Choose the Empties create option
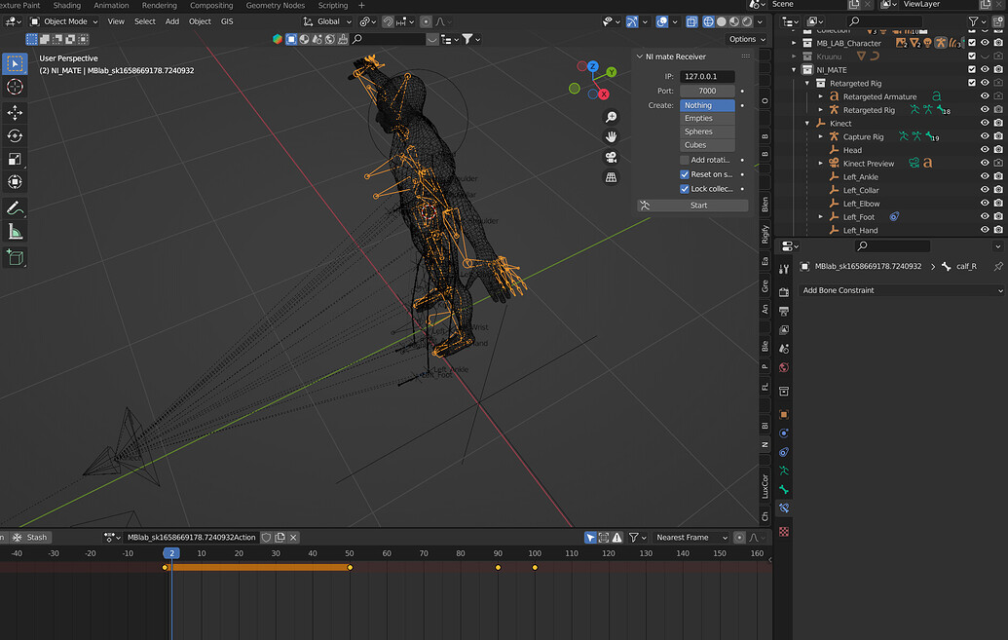Image resolution: width=1008 pixels, height=640 pixels. tap(707, 118)
